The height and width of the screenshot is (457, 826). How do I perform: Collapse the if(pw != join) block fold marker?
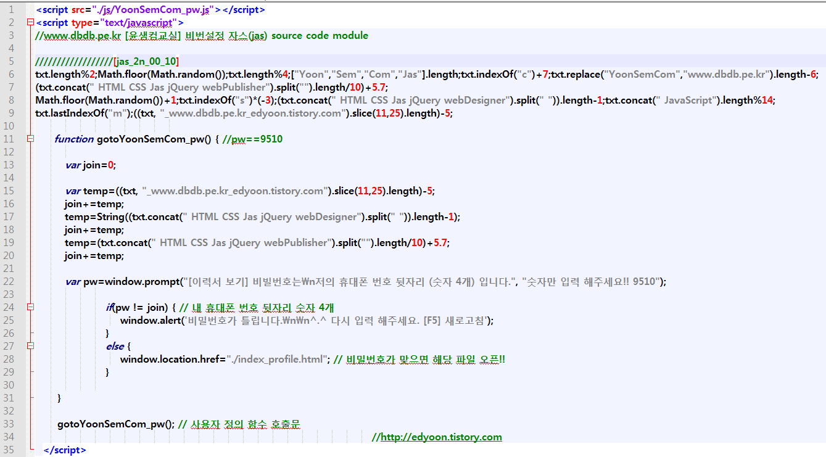31,308
